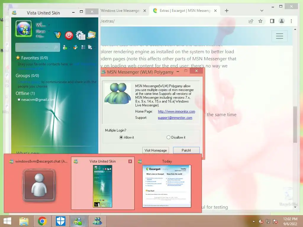Open File Explorer from the taskbar
This screenshot has width=303, height=227.
pos(24,221)
